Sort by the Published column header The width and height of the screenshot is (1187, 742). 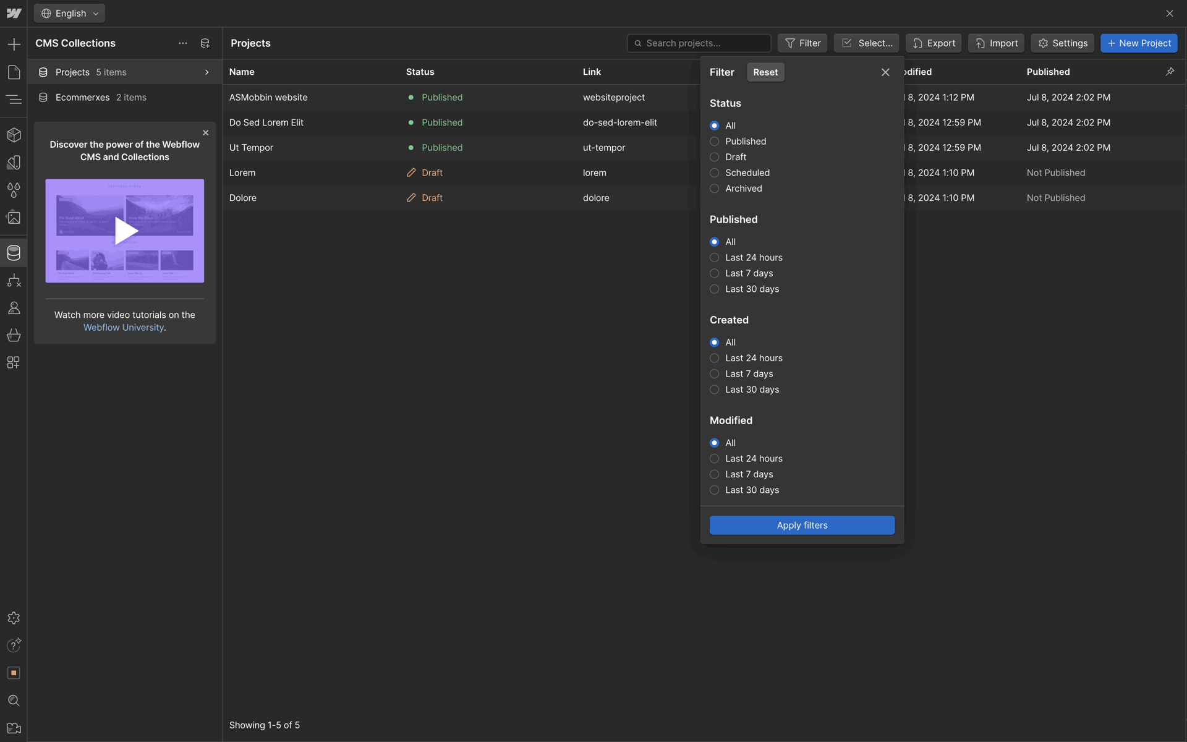tap(1048, 72)
